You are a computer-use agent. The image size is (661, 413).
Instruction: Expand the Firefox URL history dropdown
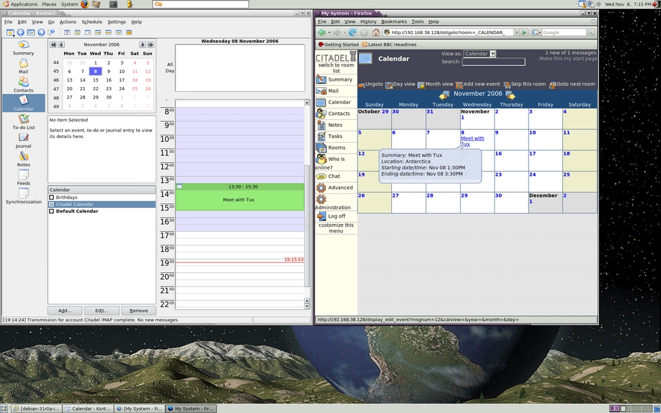pos(517,32)
